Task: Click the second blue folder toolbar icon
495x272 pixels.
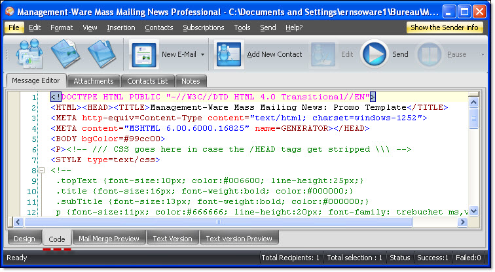Action: tap(101, 54)
